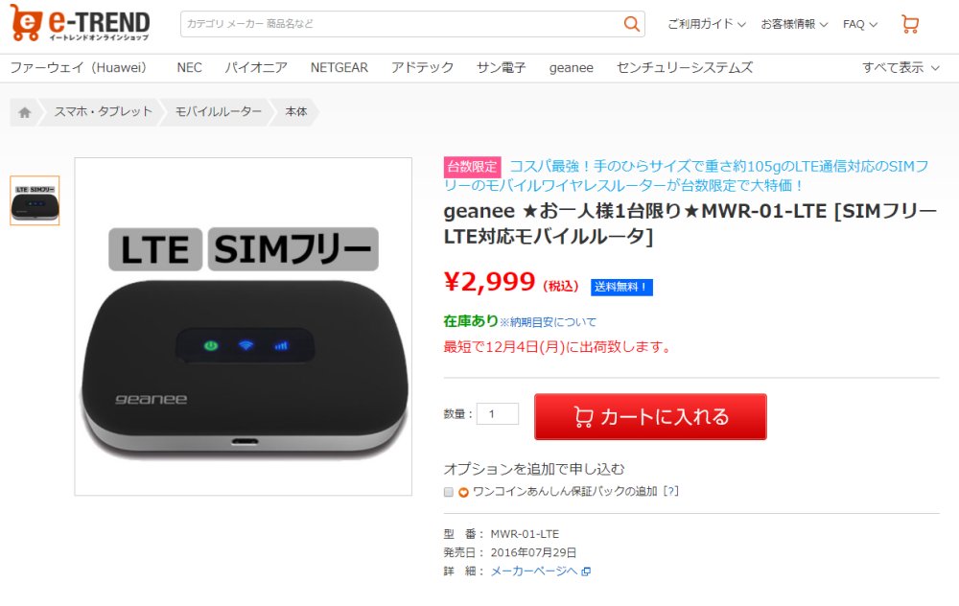
Task: Add item with カートに入れる button
Action: pos(650,416)
